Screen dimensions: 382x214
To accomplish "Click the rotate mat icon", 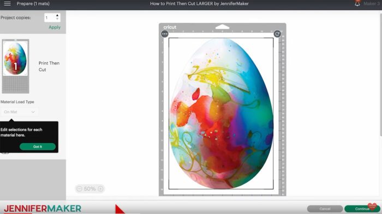I will click(x=277, y=34).
